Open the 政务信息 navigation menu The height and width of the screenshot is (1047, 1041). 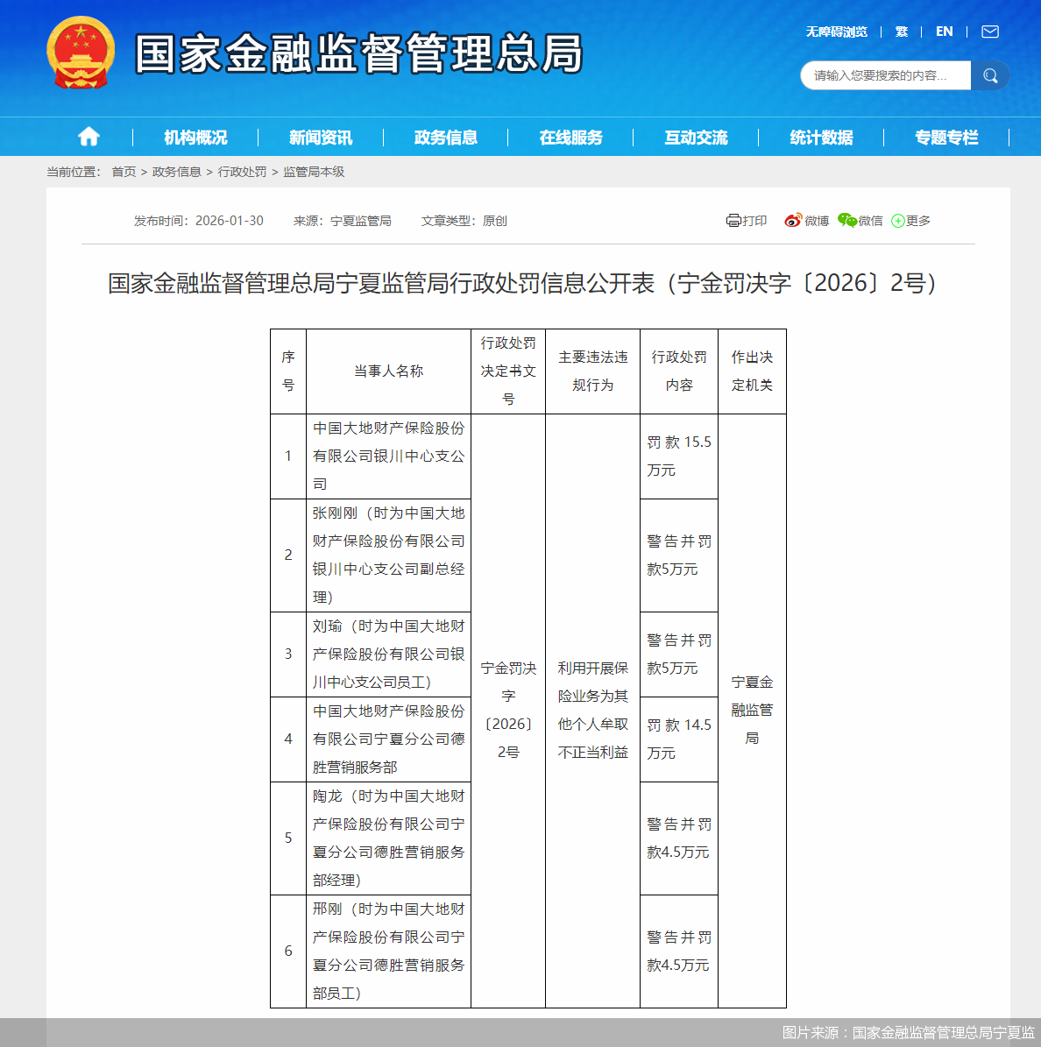[x=445, y=137]
